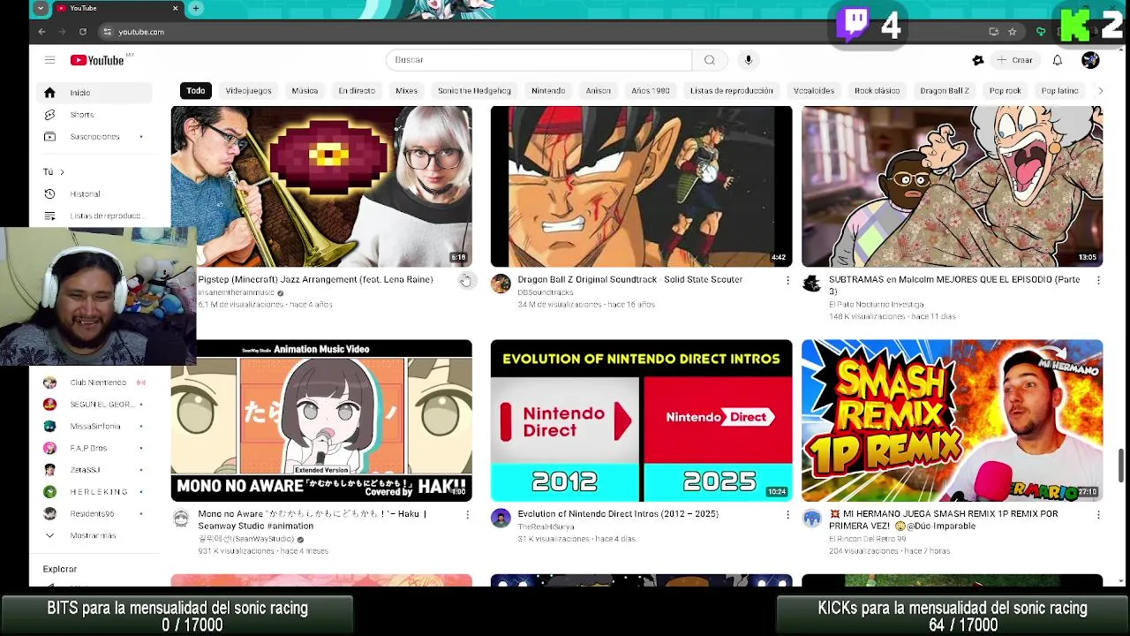
Task: Open Suscripciones in sidebar
Action: tap(95, 137)
